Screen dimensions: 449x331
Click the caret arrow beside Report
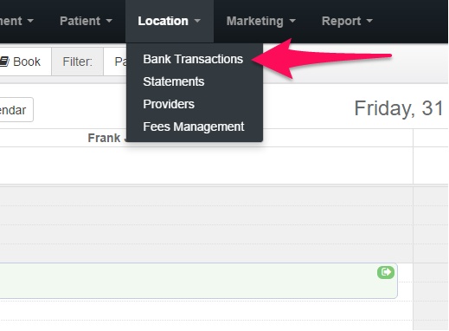(369, 21)
